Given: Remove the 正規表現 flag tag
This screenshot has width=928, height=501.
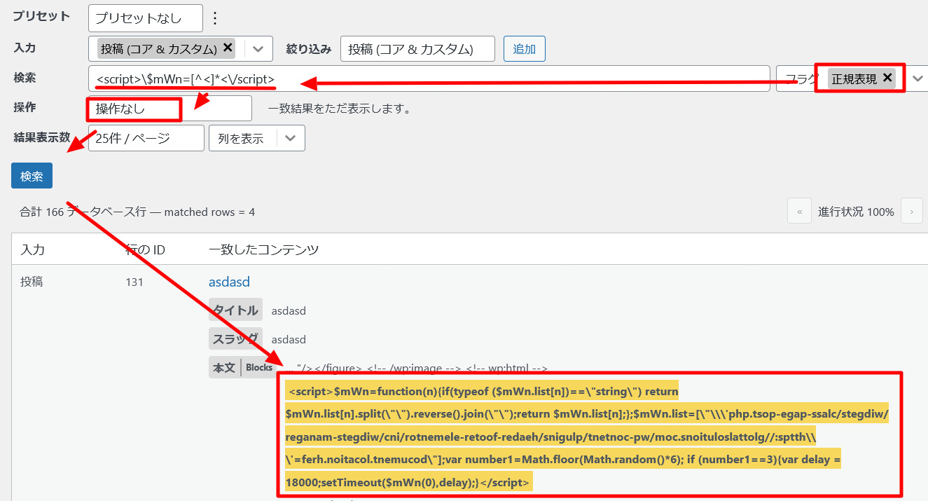Looking at the screenshot, I should coord(887,78).
